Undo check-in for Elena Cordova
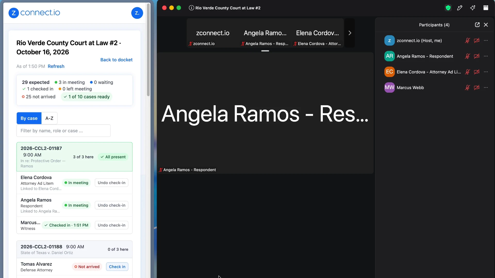The width and height of the screenshot is (495, 278). pyautogui.click(x=111, y=183)
